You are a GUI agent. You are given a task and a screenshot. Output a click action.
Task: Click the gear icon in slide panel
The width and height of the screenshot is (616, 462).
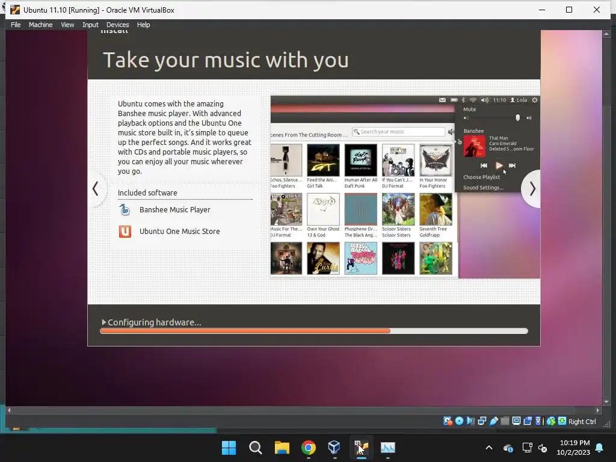[535, 100]
